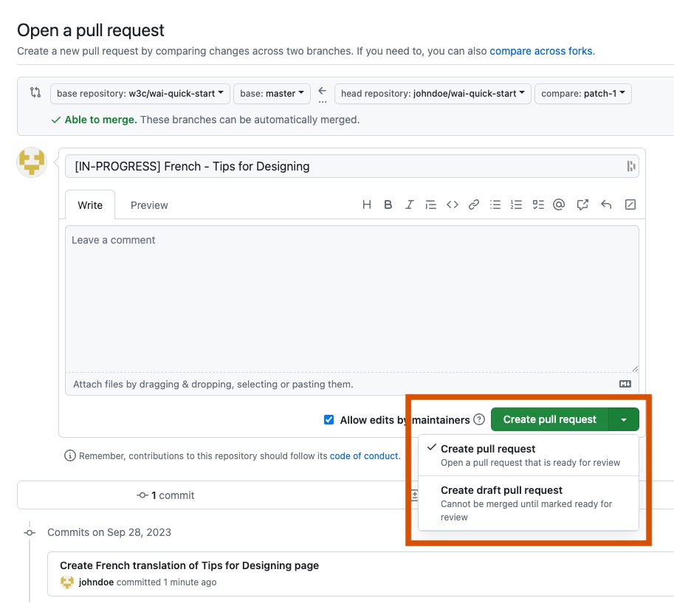Click the Create pull request button
The height and width of the screenshot is (609, 674).
[x=549, y=419]
